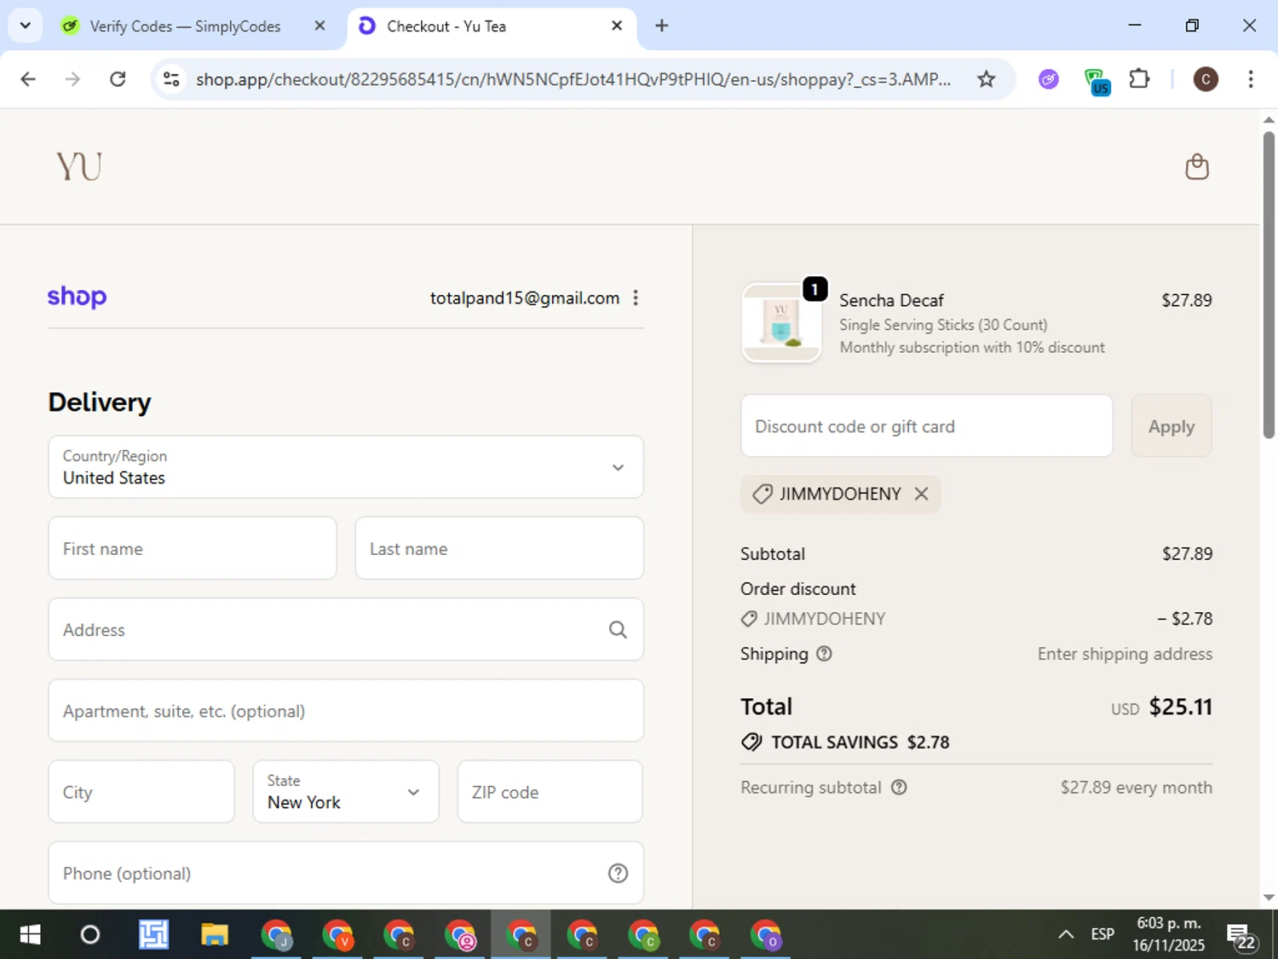This screenshot has height=959, width=1278.
Task: Focus the Phone (optional) field
Action: pyautogui.click(x=346, y=873)
